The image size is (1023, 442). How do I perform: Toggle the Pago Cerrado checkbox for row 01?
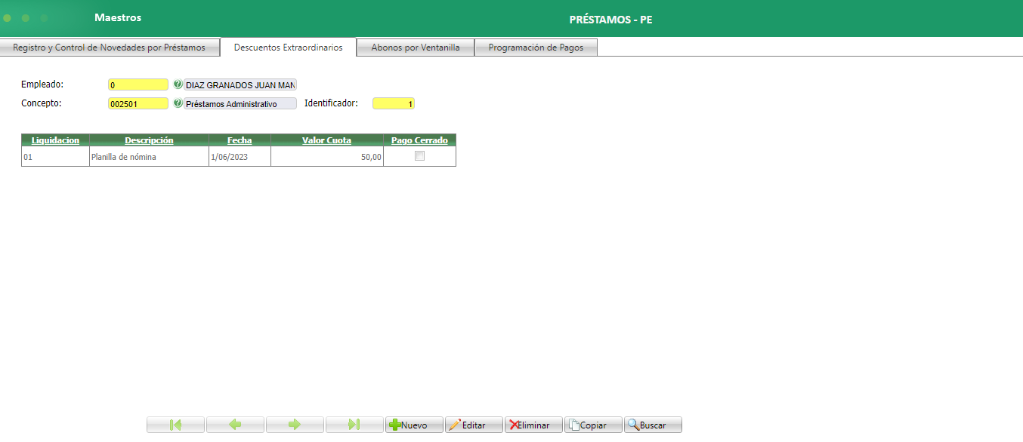pos(420,156)
